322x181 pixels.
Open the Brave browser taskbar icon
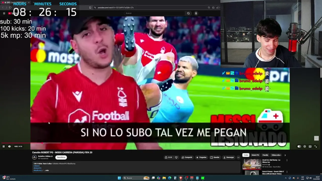[181, 178]
